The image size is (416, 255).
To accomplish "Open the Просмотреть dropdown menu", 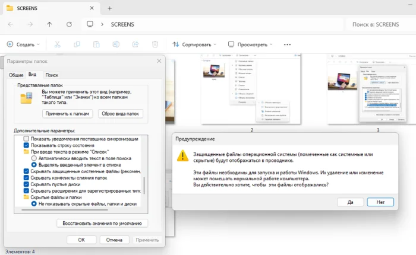I will [250, 44].
